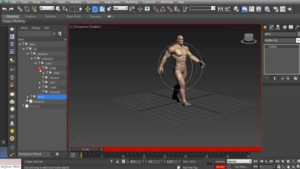
Task: Open the MAXScript menu
Action: [x=167, y=2]
